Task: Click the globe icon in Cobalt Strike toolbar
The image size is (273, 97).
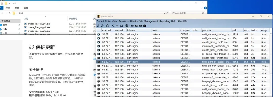Action: point(127,26)
